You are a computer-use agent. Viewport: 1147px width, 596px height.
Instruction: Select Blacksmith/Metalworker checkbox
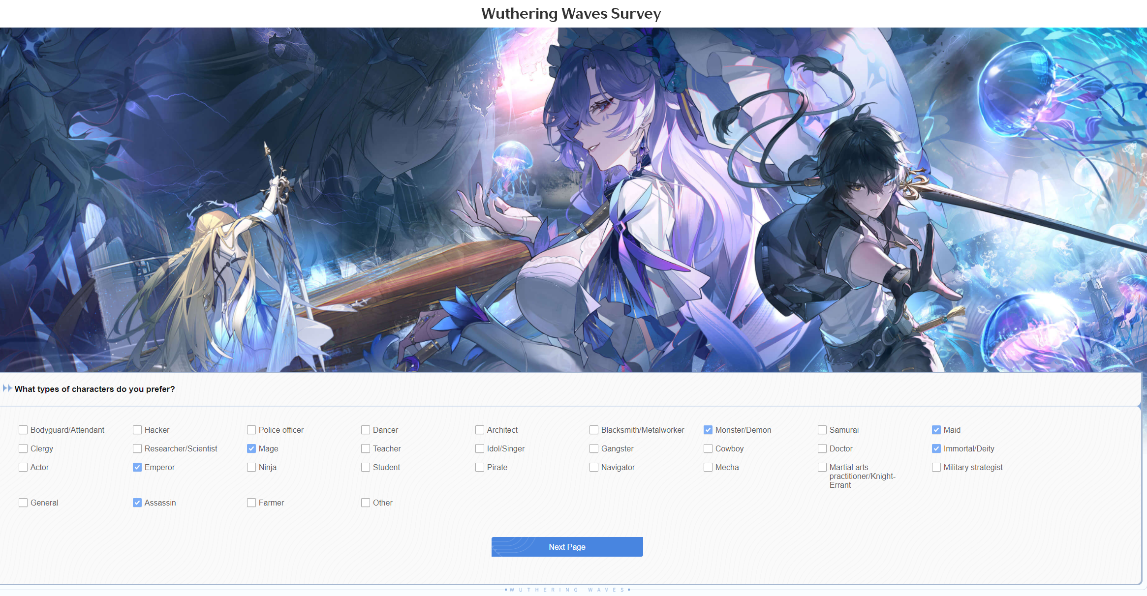coord(594,430)
